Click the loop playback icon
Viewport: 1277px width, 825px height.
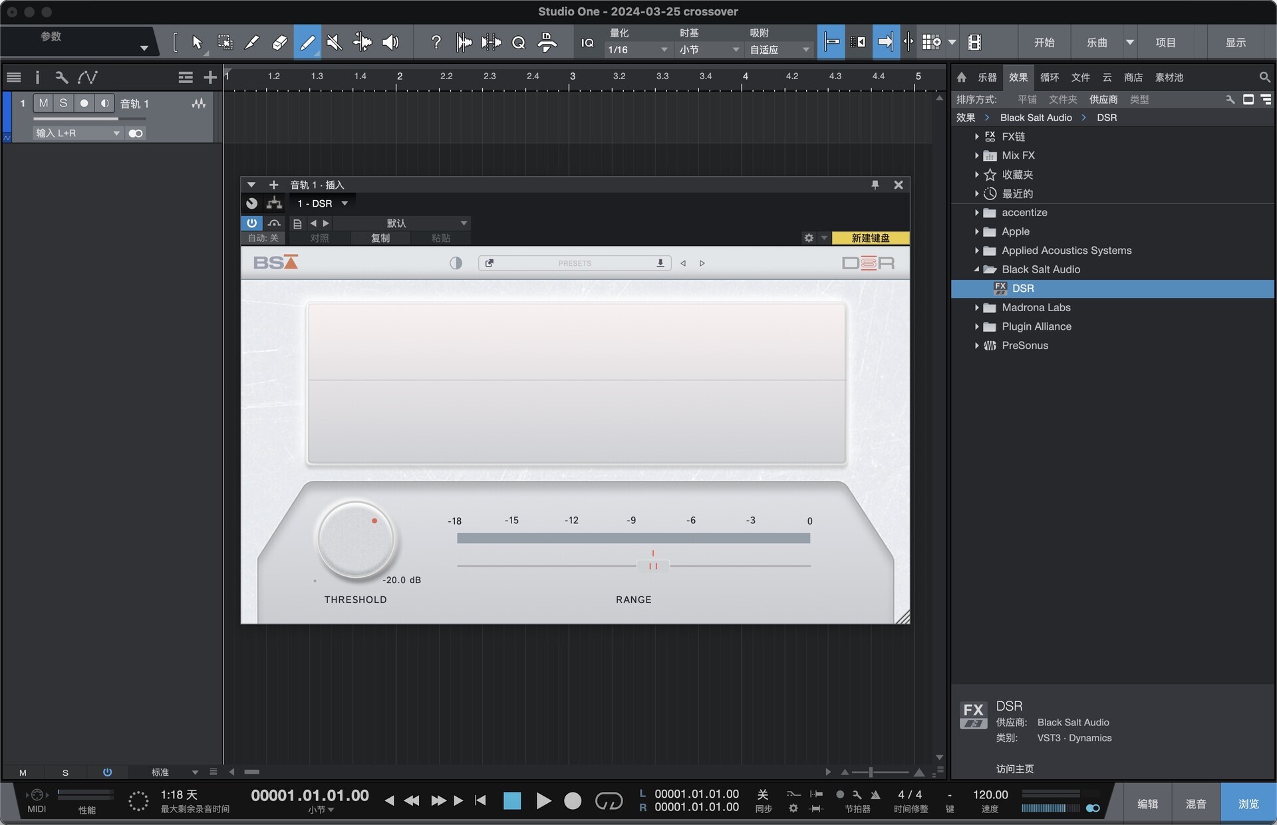[609, 801]
